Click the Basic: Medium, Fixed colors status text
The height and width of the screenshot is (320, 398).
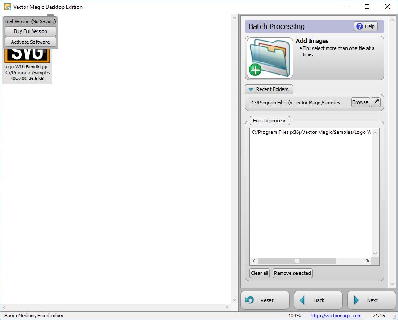(x=34, y=316)
